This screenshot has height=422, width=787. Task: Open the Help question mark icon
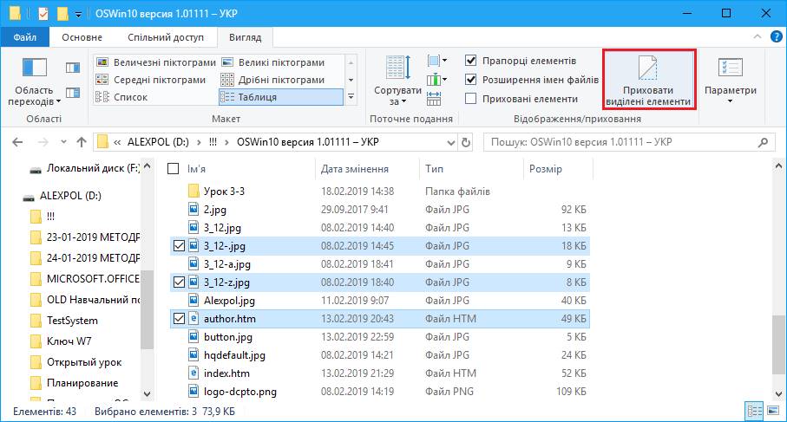pyautogui.click(x=776, y=36)
